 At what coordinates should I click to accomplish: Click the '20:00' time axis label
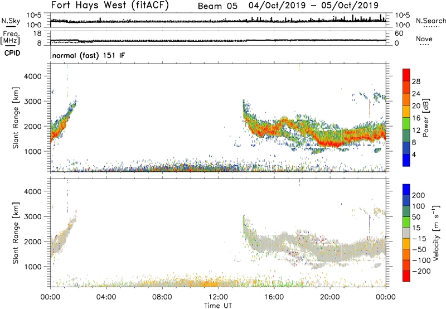(329, 297)
